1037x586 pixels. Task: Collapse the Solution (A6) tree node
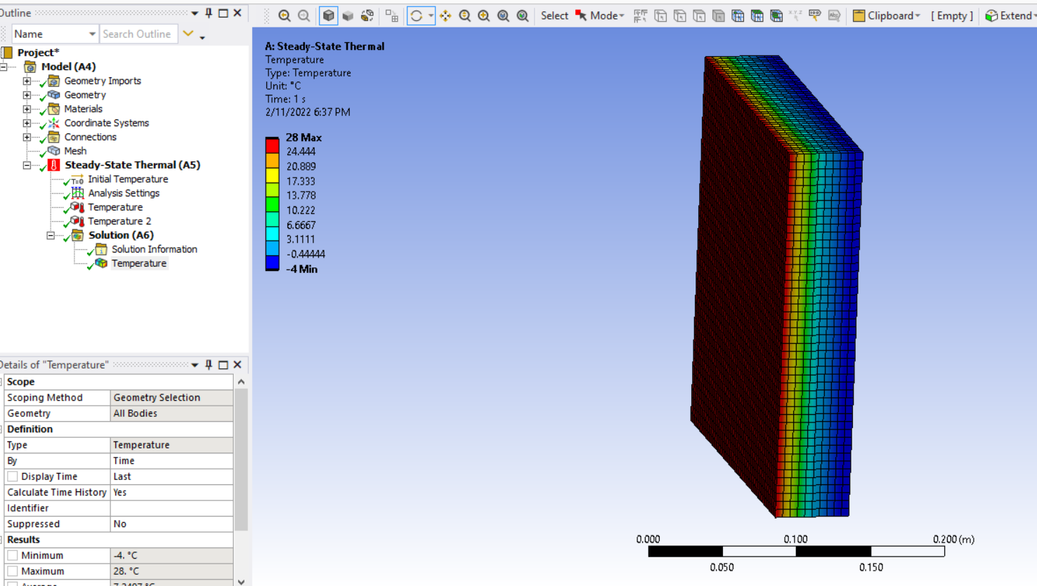pyautogui.click(x=51, y=235)
